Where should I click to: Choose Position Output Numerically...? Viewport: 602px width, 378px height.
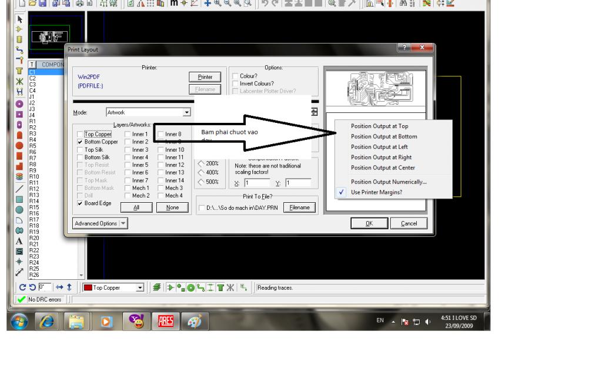click(389, 182)
